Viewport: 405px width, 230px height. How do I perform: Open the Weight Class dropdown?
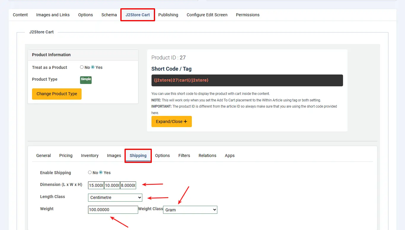tap(190, 210)
